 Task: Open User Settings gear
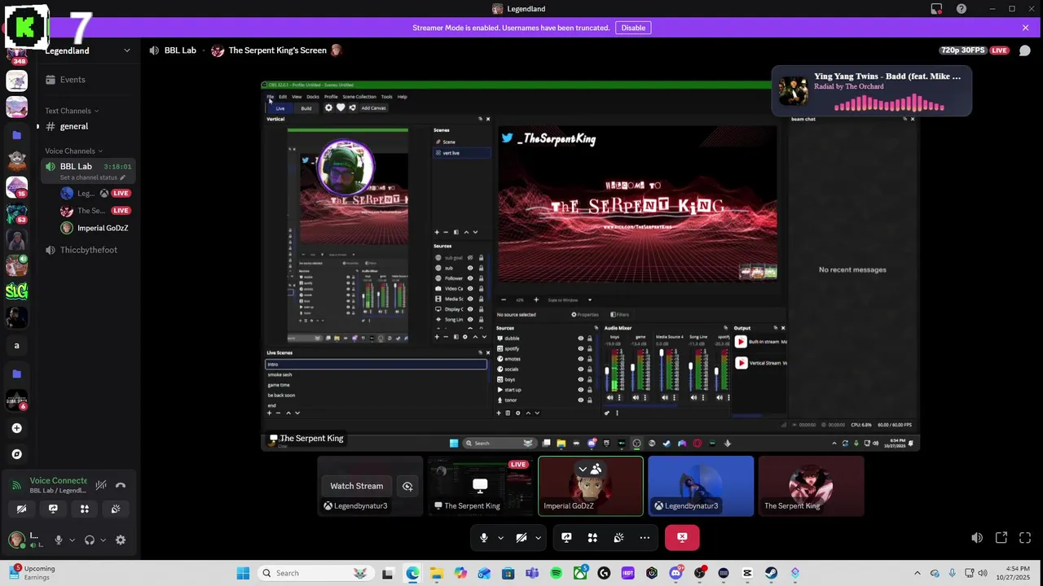click(x=121, y=540)
